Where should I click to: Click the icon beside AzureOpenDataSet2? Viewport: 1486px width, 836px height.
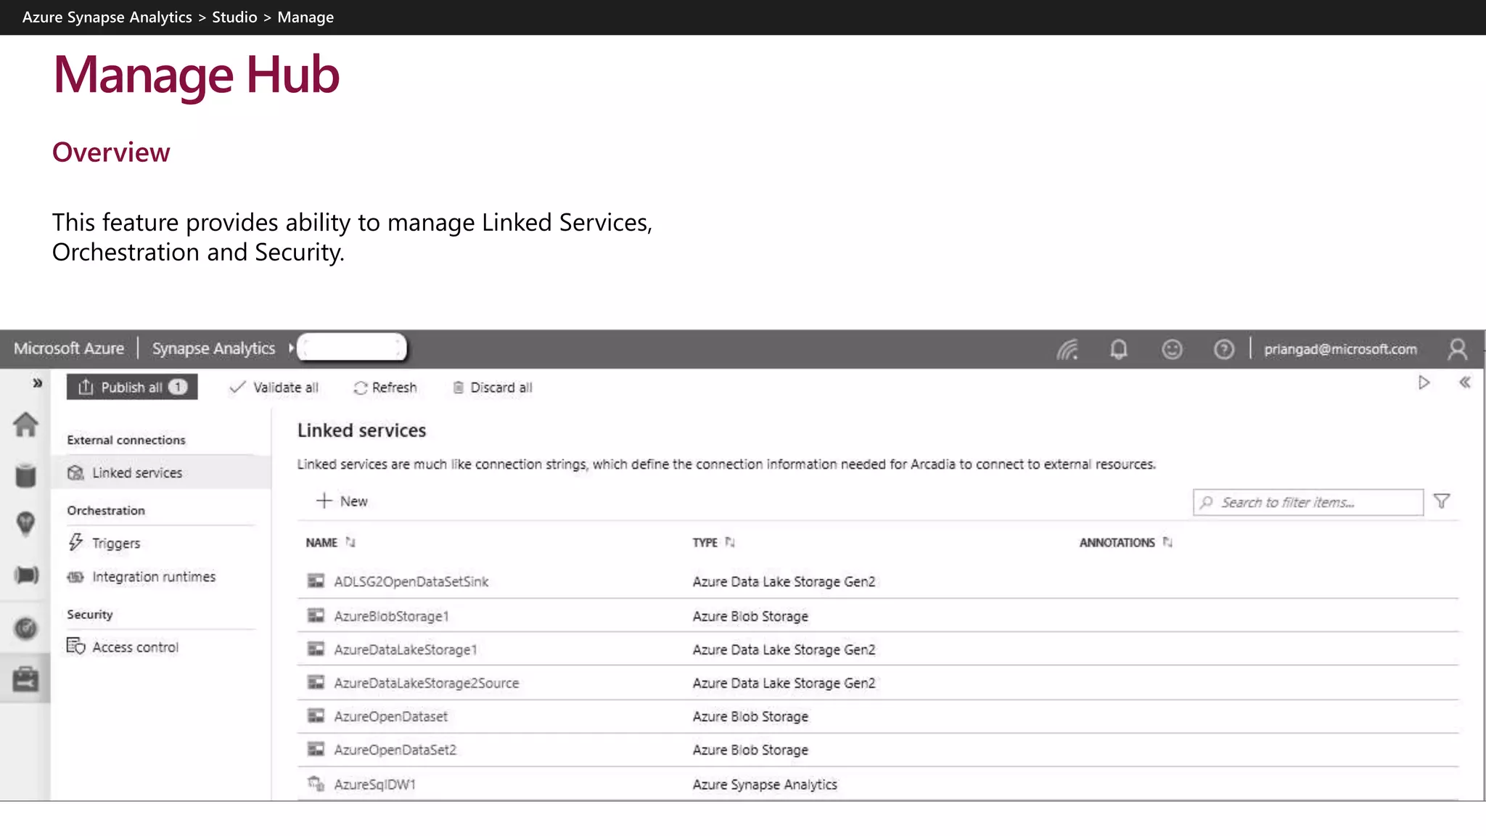coord(316,749)
